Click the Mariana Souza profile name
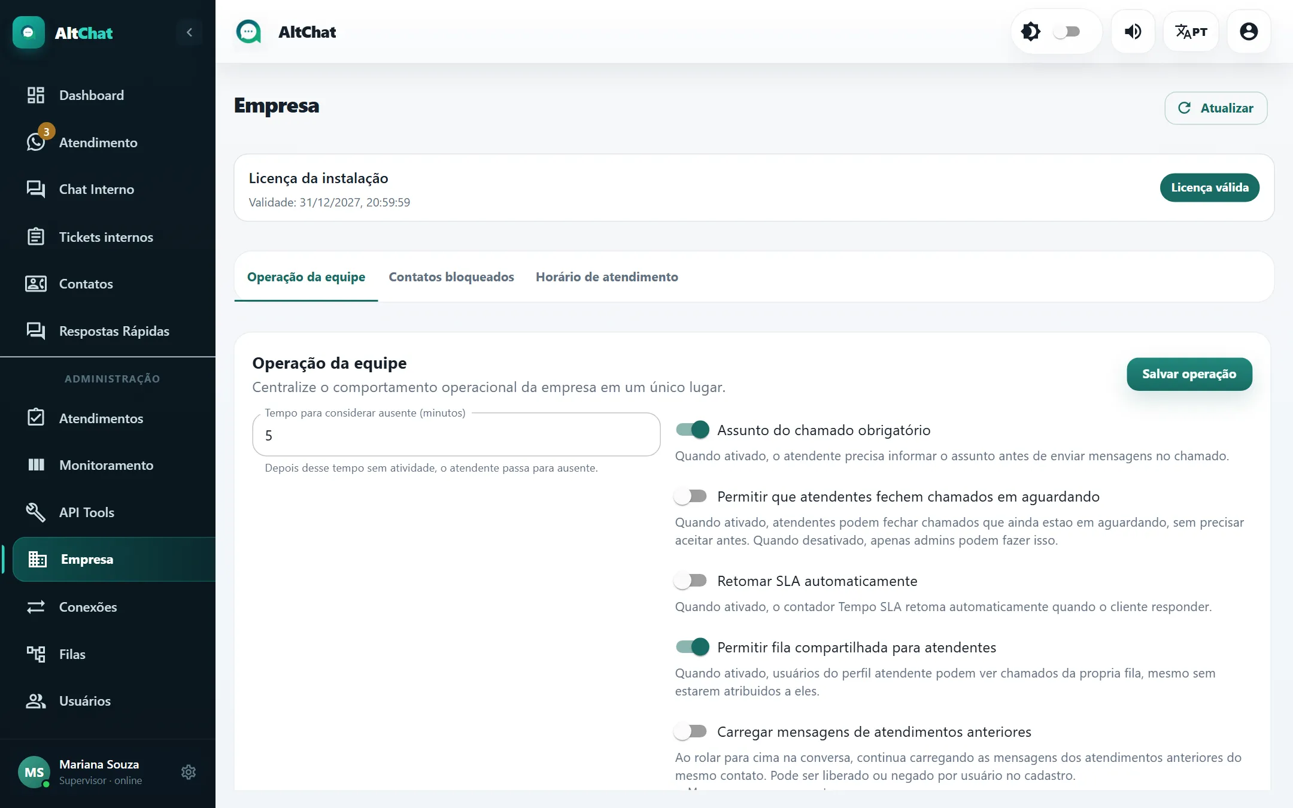This screenshot has height=808, width=1293. coord(99,764)
